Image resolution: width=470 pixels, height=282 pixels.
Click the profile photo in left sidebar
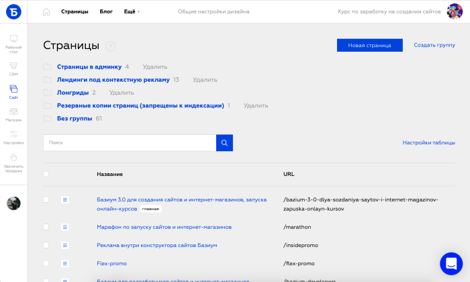coord(13,203)
